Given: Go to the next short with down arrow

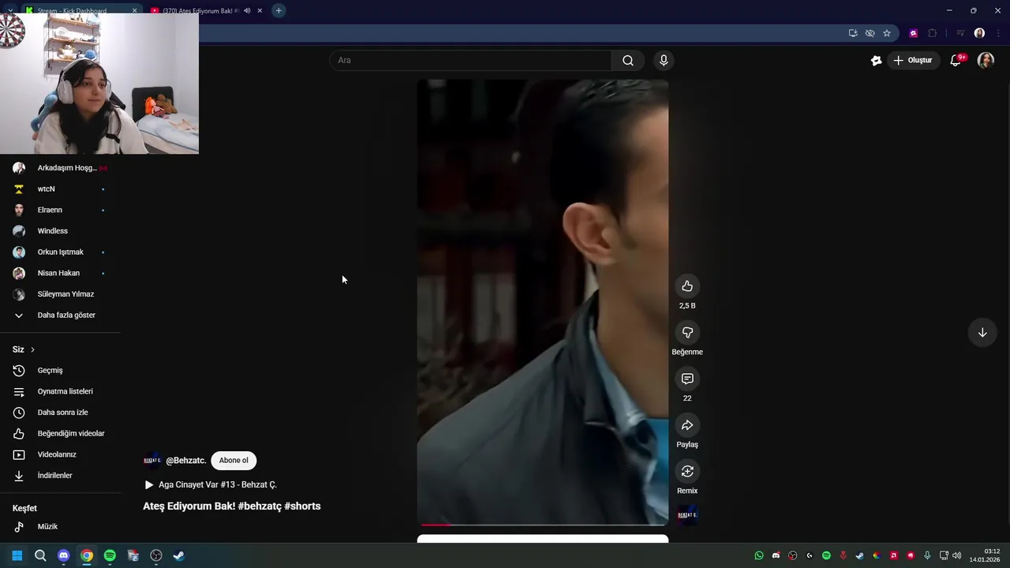Looking at the screenshot, I should (982, 333).
